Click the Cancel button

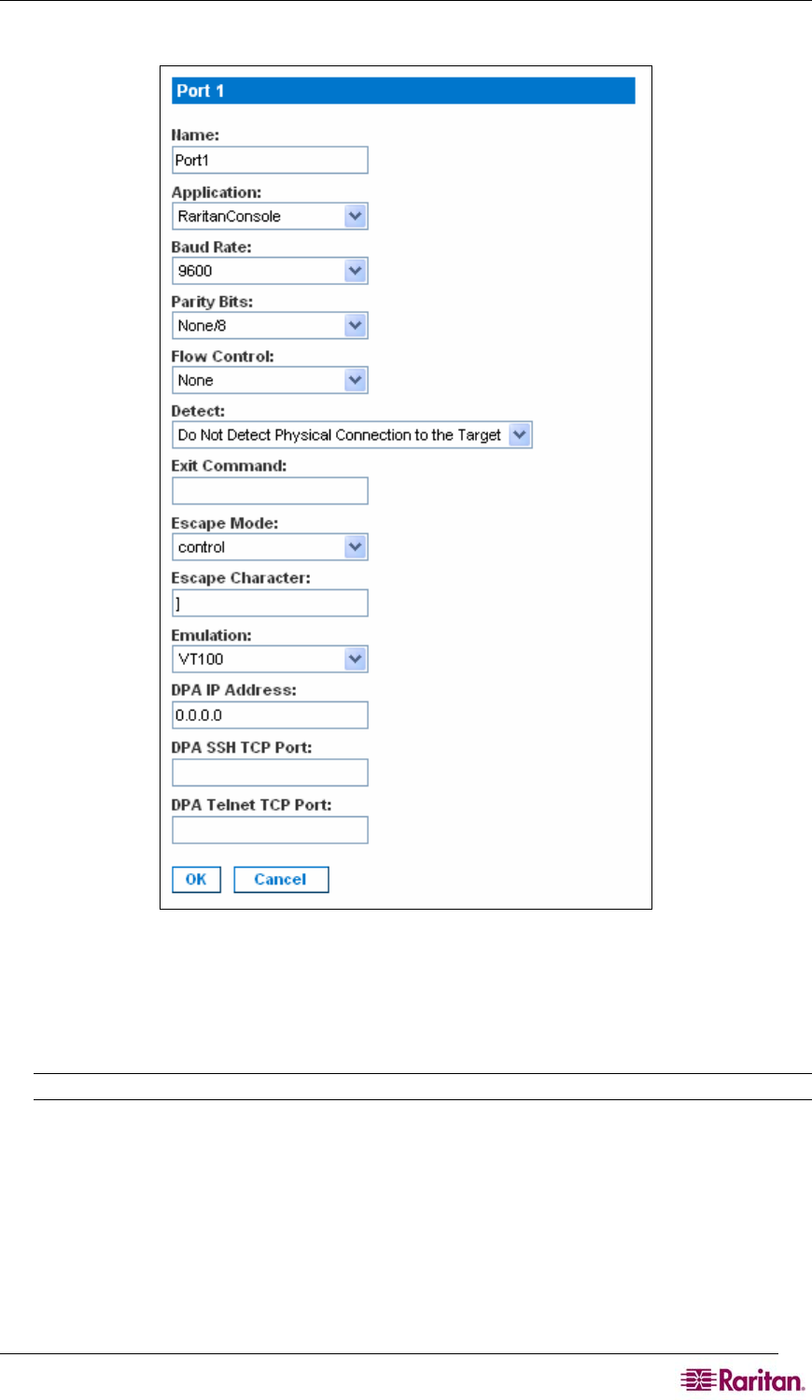click(x=280, y=880)
